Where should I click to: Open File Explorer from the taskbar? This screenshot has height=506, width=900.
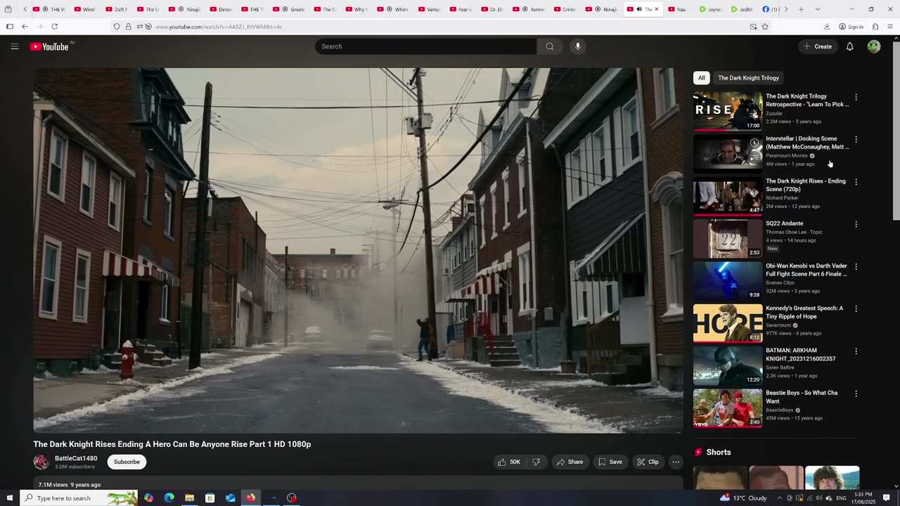189,498
